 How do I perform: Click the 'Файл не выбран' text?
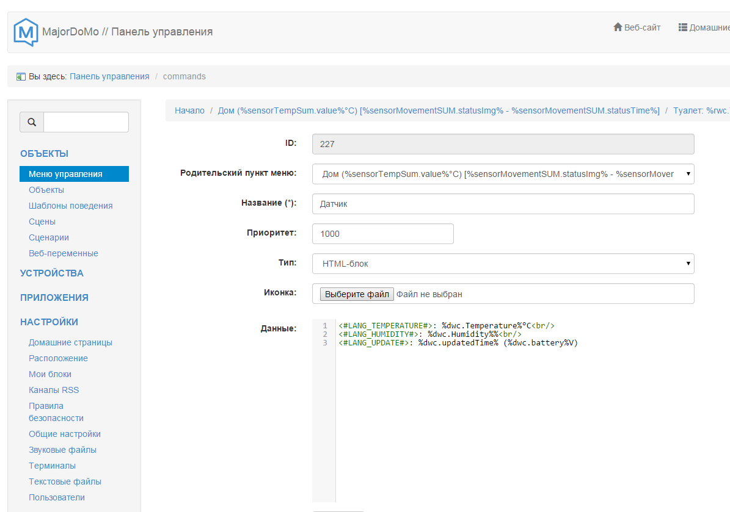tap(429, 294)
